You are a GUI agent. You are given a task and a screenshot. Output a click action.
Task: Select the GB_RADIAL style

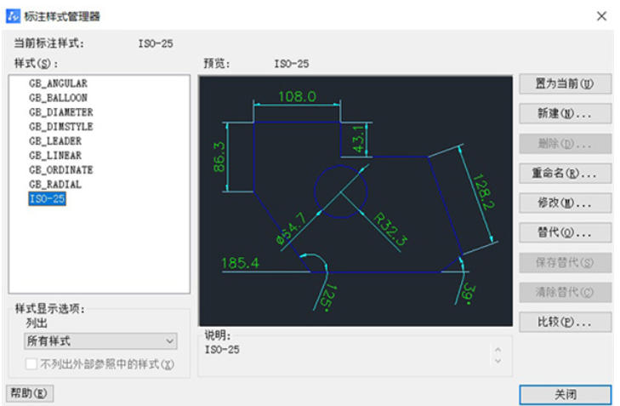coord(55,184)
